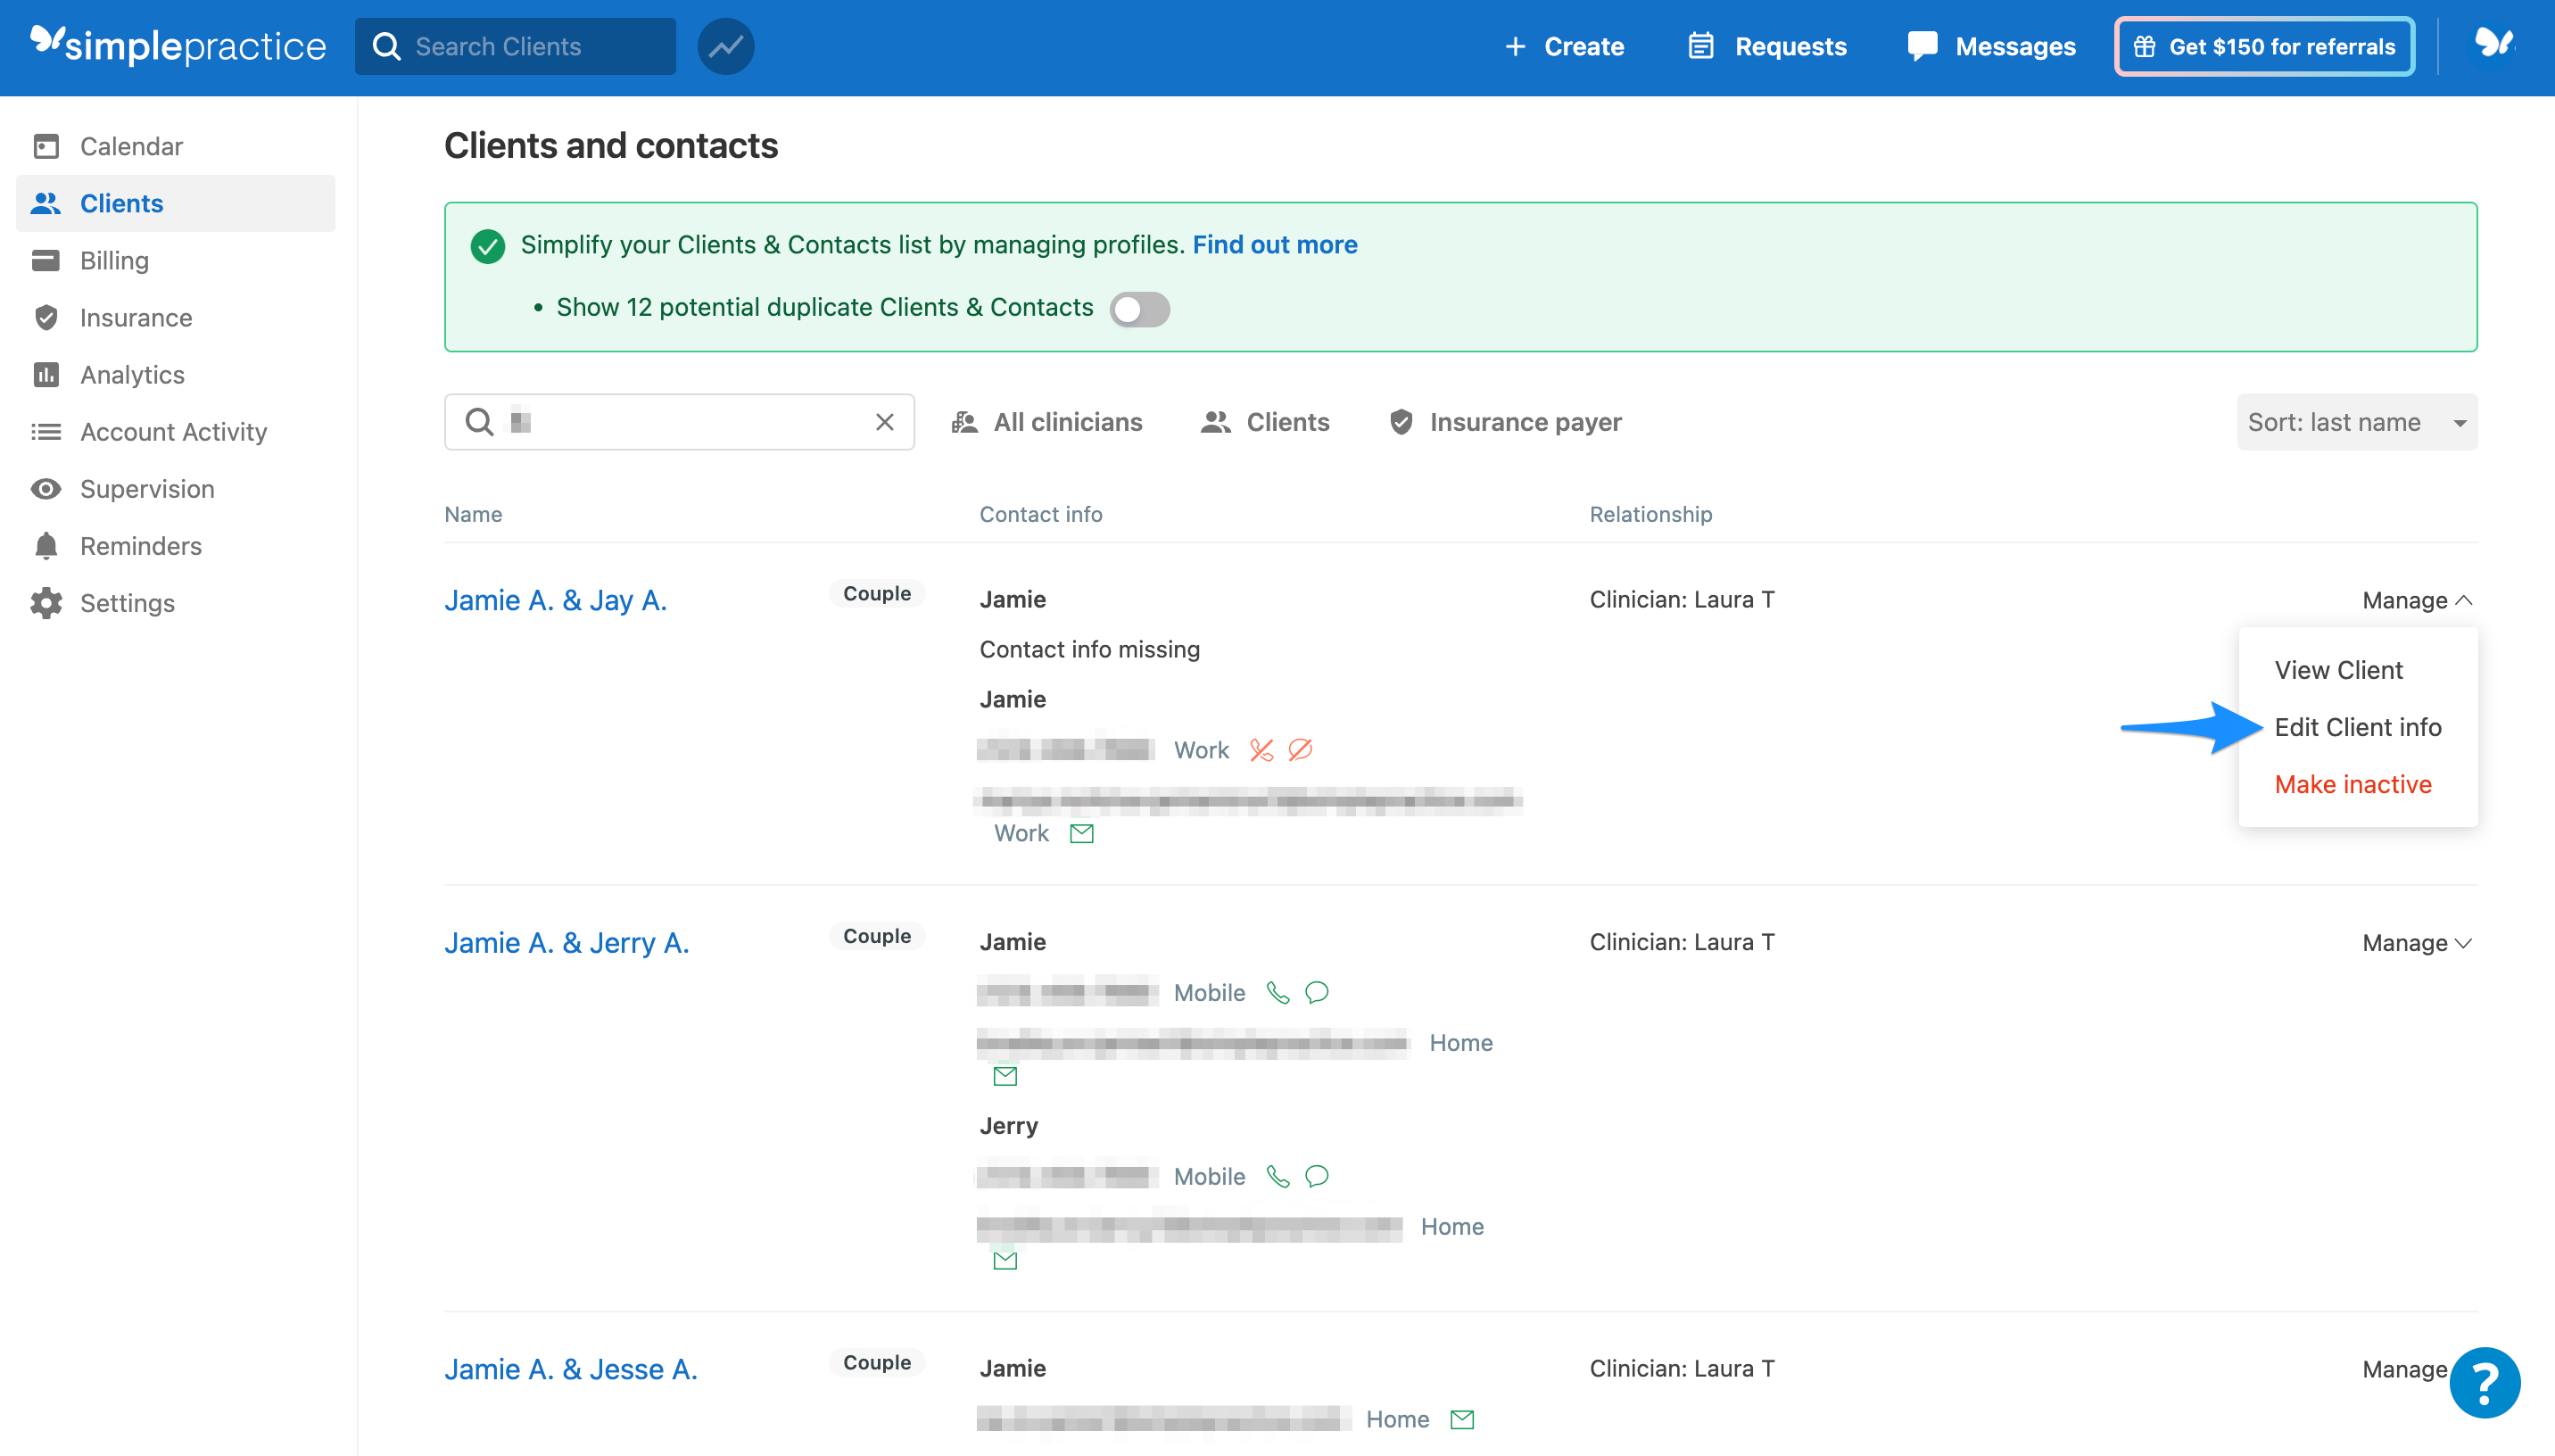The width and height of the screenshot is (2555, 1456).
Task: Collapse the Manage menu for Jamie A. & Jay A.
Action: (2416, 599)
